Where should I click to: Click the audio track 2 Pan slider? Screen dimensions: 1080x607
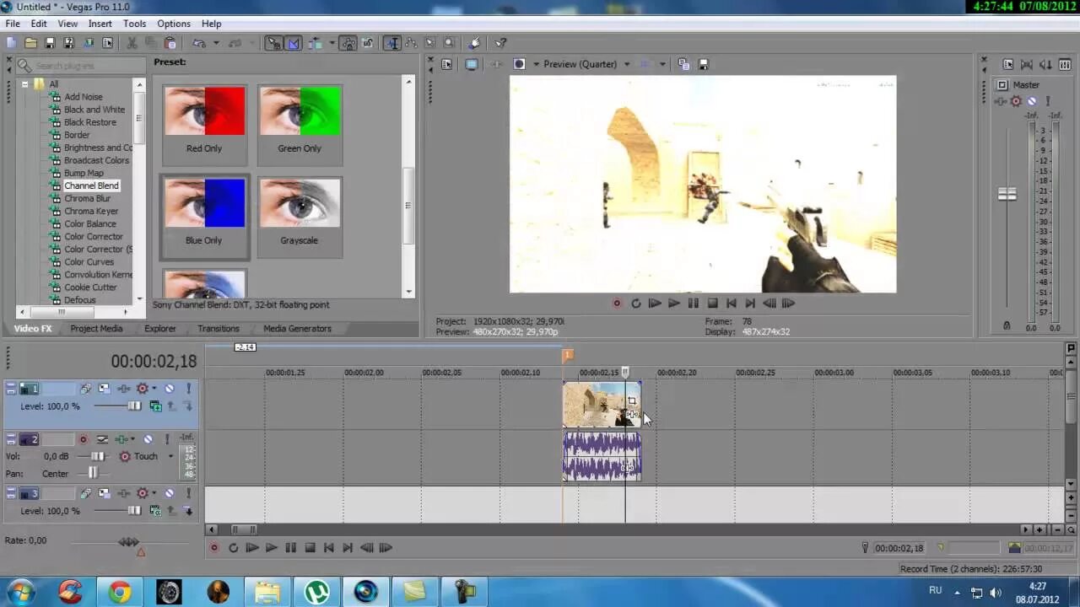pos(93,473)
